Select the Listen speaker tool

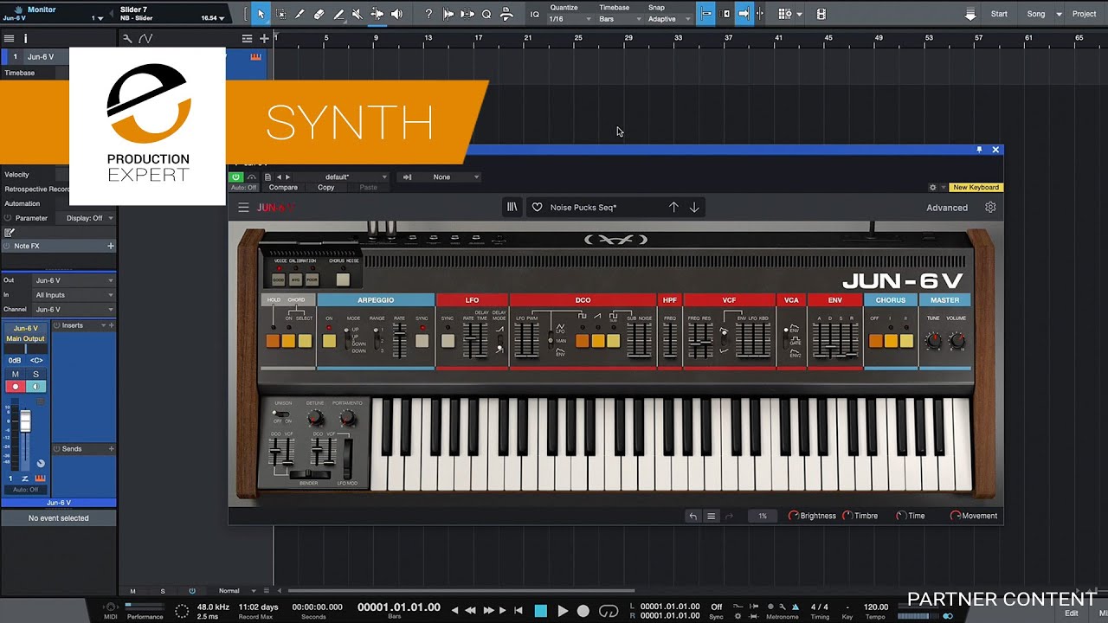396,14
